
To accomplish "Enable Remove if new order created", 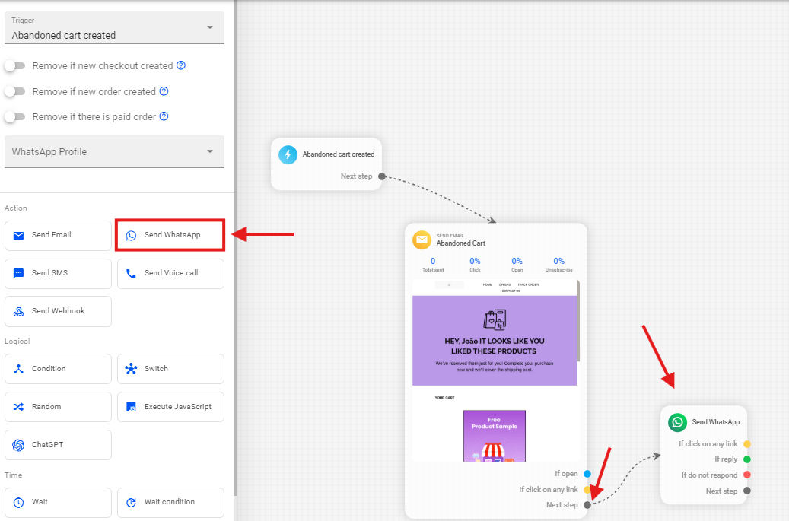I will (x=14, y=91).
